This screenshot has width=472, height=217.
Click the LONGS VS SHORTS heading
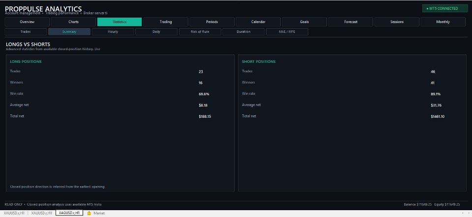[28, 45]
